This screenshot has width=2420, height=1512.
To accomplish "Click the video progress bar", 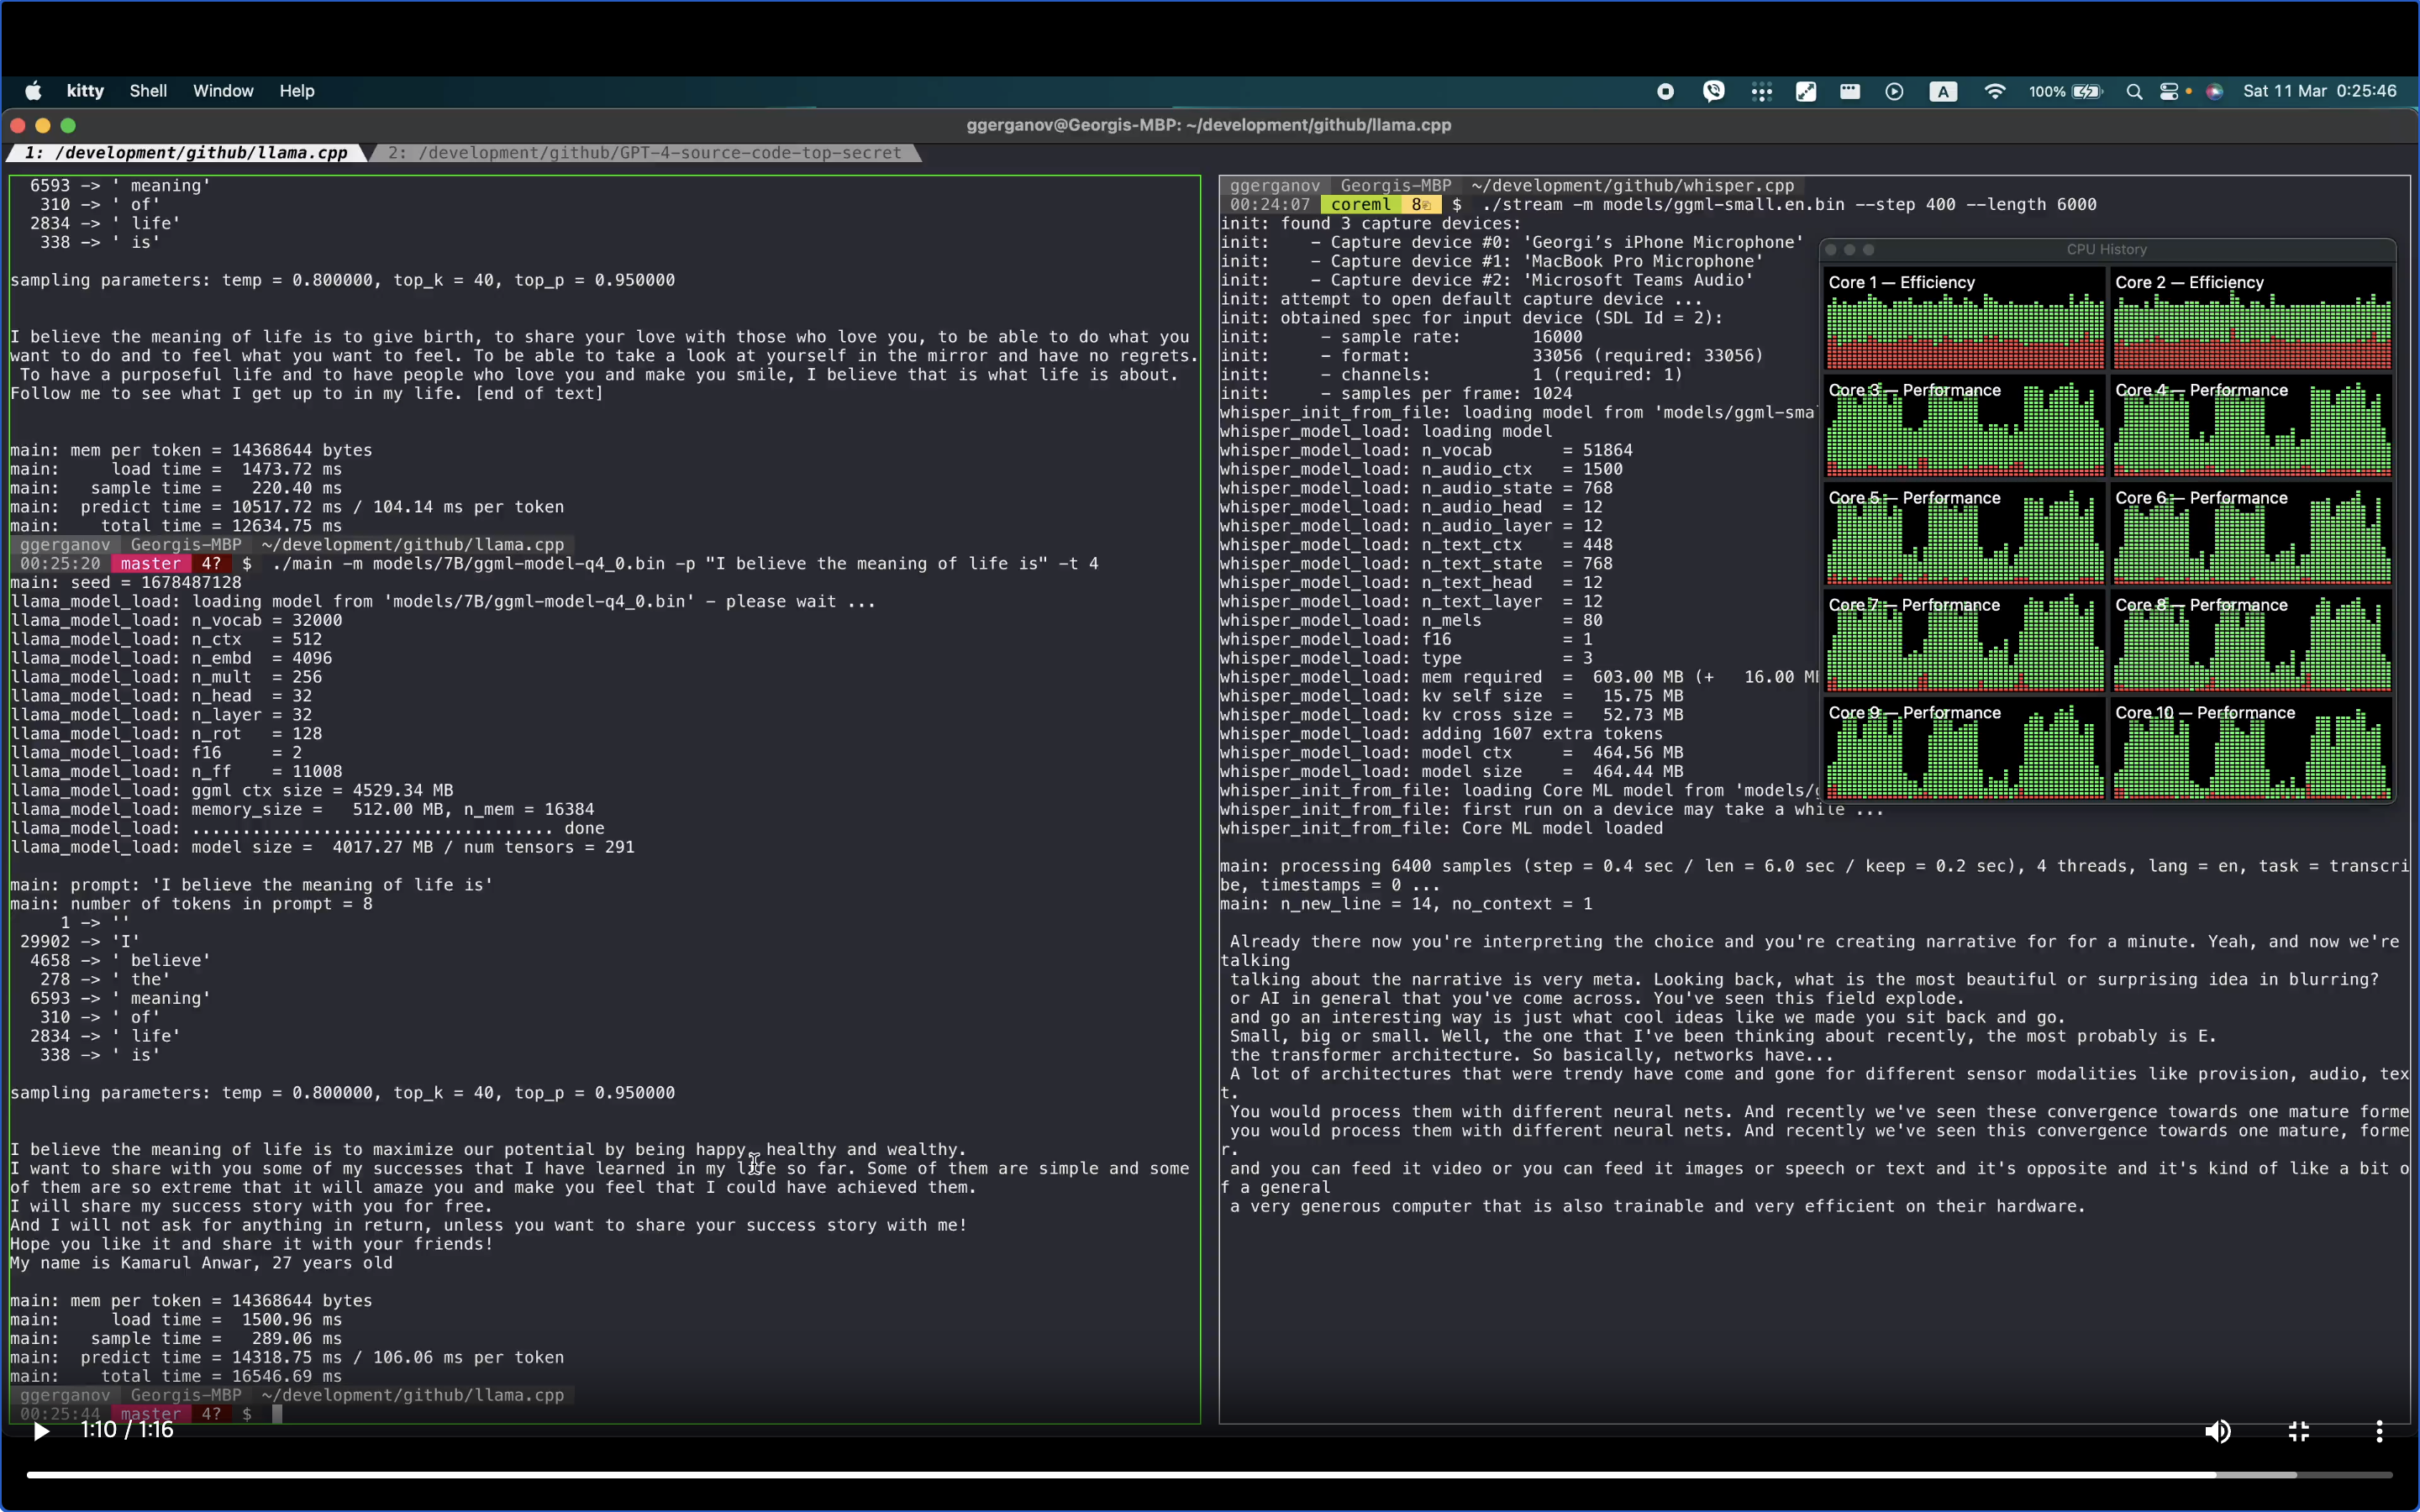I will [x=1200, y=1474].
